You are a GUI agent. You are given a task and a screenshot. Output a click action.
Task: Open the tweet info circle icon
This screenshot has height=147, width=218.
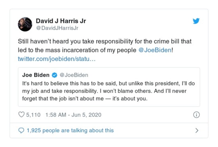(x=196, y=115)
